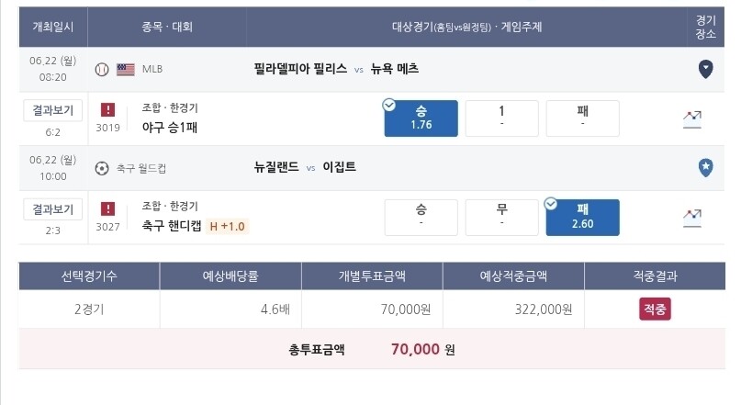This screenshot has width=741, height=405.
Task: Click the 개최일시 column header
Action: tap(53, 27)
